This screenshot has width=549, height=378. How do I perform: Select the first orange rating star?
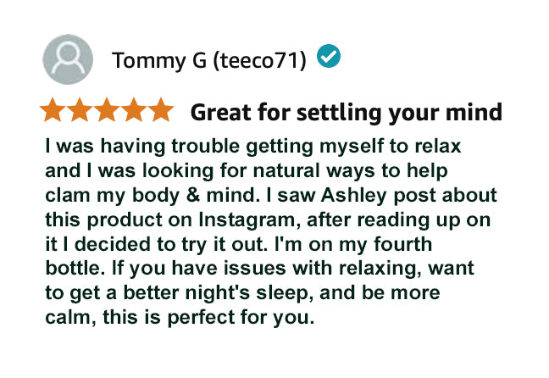pyautogui.click(x=56, y=111)
